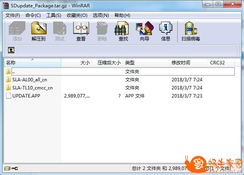Sort by 压缩后大小 column header
244x175 pixels.
pyautogui.click(x=108, y=62)
